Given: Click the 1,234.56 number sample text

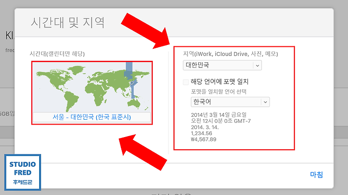Looking at the screenshot, I should click(x=202, y=133).
